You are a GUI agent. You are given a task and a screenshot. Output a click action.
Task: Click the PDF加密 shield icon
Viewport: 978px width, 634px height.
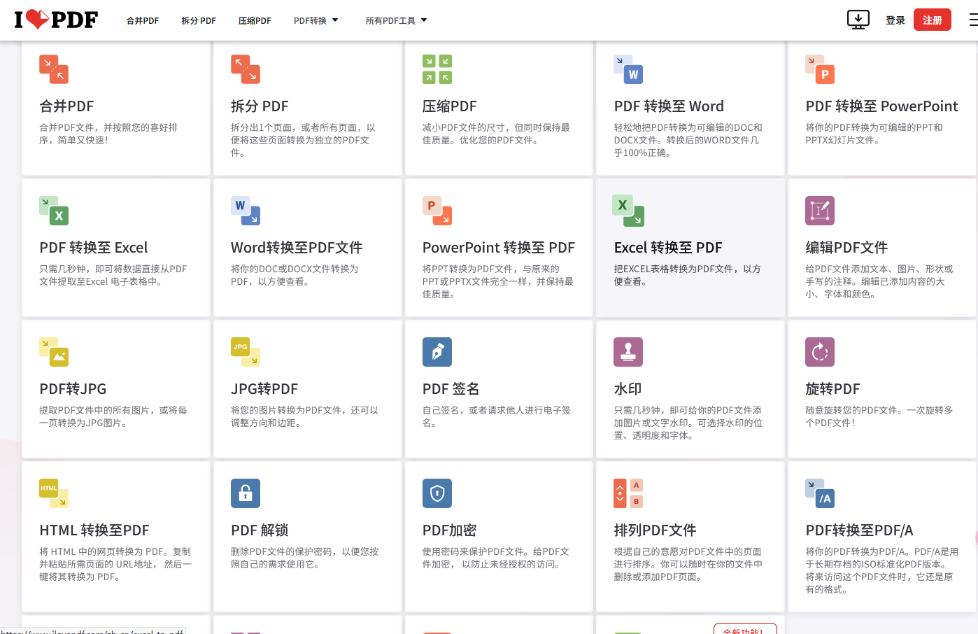click(437, 493)
